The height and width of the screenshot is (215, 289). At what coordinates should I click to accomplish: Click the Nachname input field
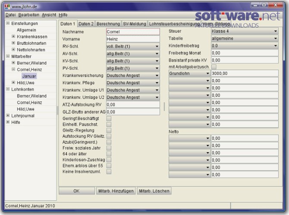coord(133,32)
